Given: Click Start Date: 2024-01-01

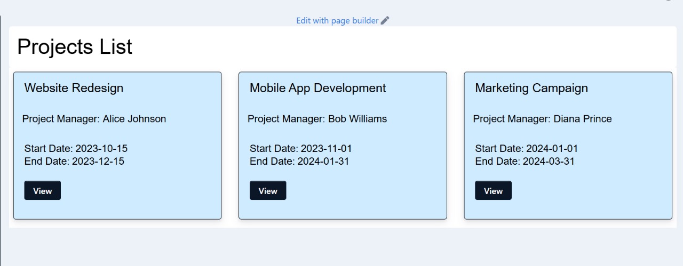Looking at the screenshot, I should [x=527, y=149].
